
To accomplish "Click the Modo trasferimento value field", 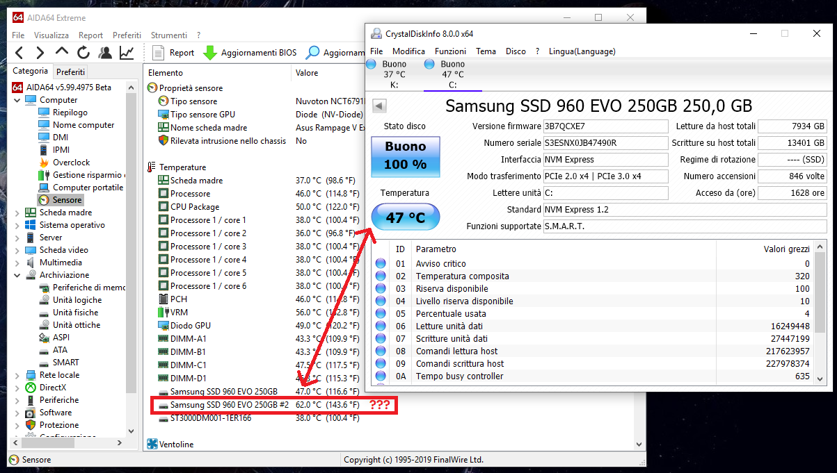I will [x=605, y=176].
